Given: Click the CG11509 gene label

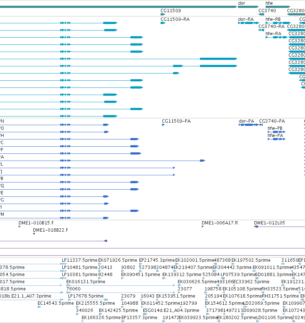Looking at the screenshot, I should point(171,11).
